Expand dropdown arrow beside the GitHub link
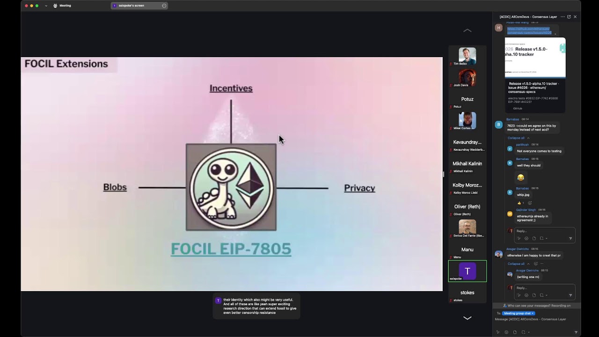The height and width of the screenshot is (337, 599). pos(555,34)
